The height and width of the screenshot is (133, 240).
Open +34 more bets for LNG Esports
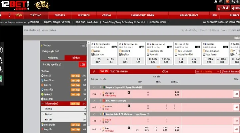[x=236, y=94]
